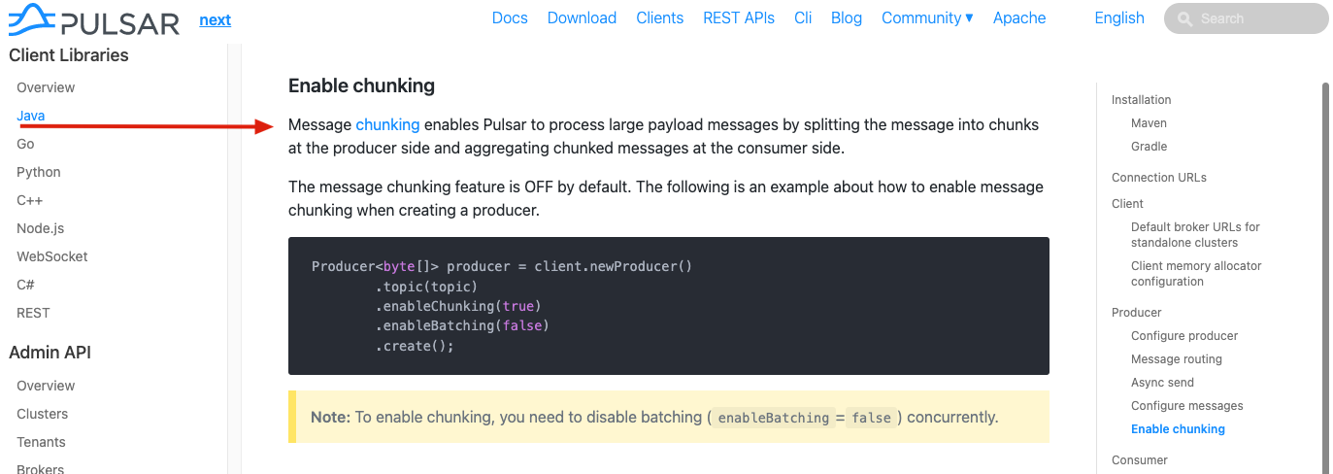Image resolution: width=1333 pixels, height=474 pixels.
Task: Focus the Search input field
Action: [x=1247, y=18]
